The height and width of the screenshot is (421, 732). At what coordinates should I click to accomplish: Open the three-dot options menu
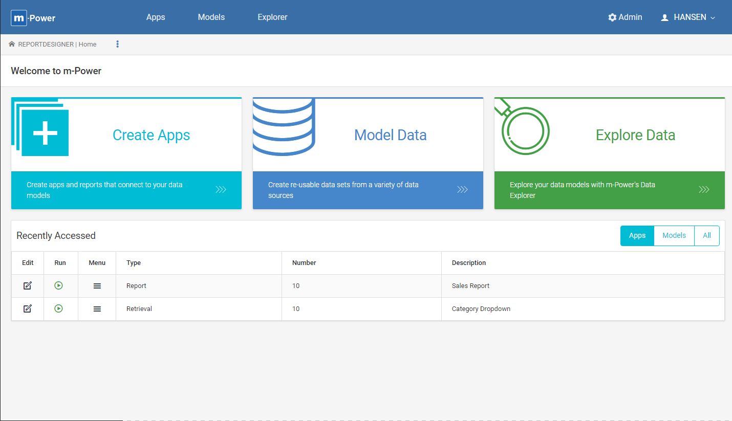click(x=117, y=44)
